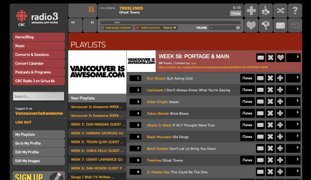Add In Medias Res track with plus icon
The height and width of the screenshot is (180, 311).
click(x=280, y=172)
